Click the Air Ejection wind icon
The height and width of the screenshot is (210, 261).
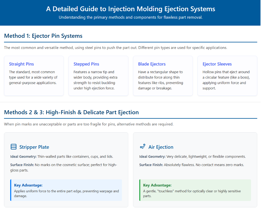coord(143,147)
